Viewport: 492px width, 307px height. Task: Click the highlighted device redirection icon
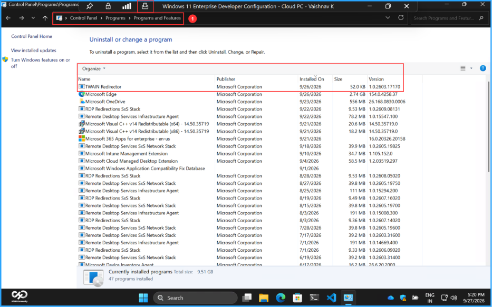click(x=145, y=6)
